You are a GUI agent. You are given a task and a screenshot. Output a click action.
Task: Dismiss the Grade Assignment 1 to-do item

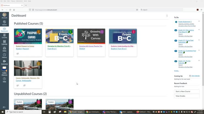click(x=199, y=21)
